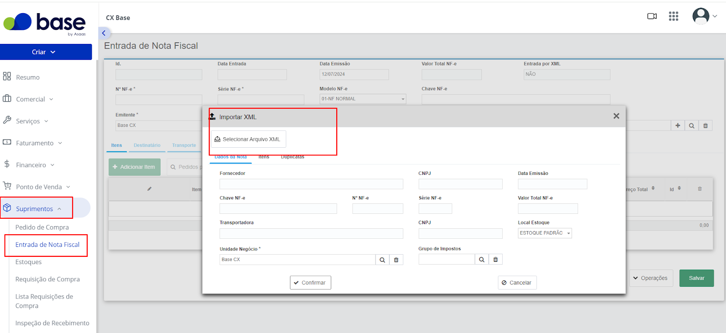This screenshot has width=726, height=333.
Task: Click the Data Emissão date field
Action: coord(354,74)
